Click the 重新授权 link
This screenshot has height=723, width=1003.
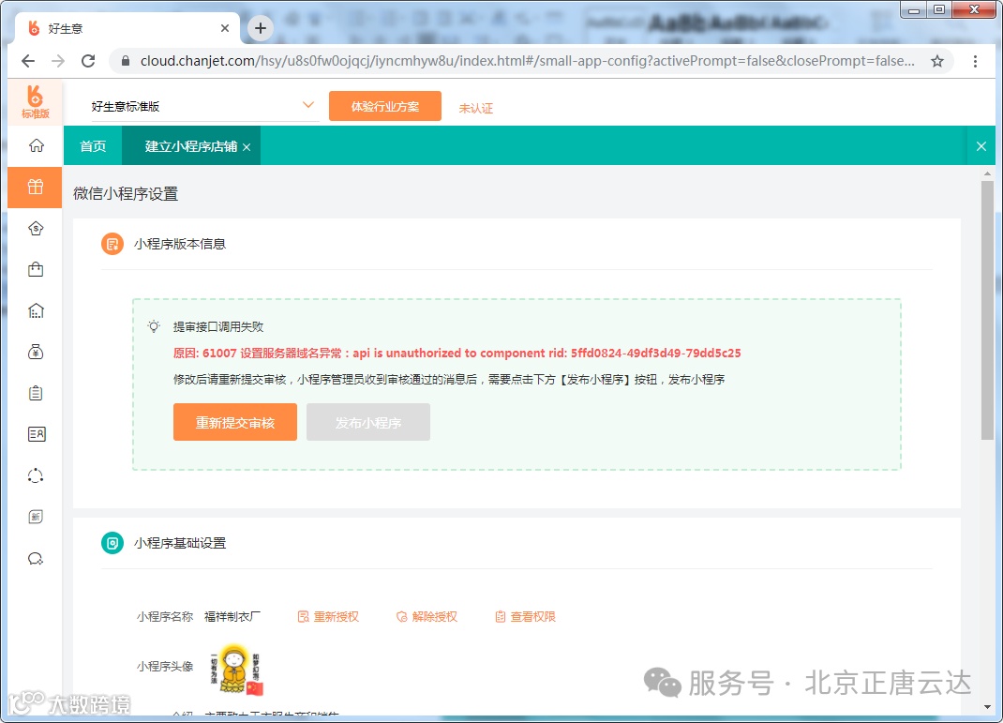pyautogui.click(x=329, y=617)
